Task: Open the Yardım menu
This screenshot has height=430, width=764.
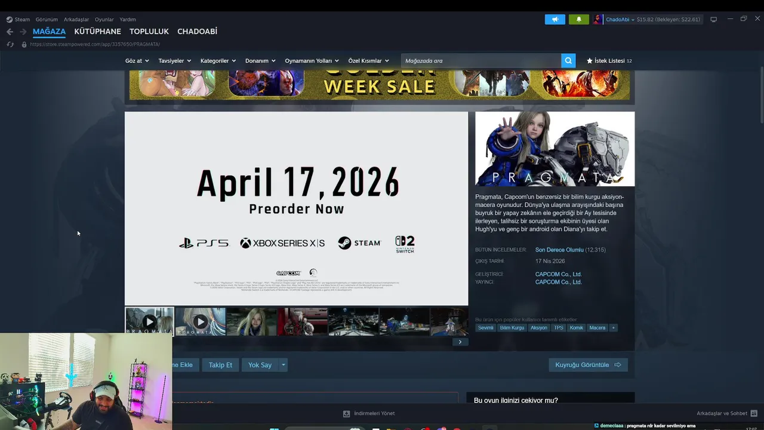Action: coord(128,19)
